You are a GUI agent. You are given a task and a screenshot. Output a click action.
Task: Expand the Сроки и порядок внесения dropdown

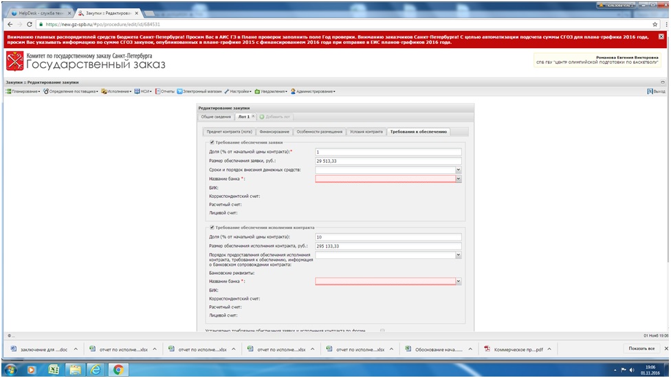pos(459,170)
